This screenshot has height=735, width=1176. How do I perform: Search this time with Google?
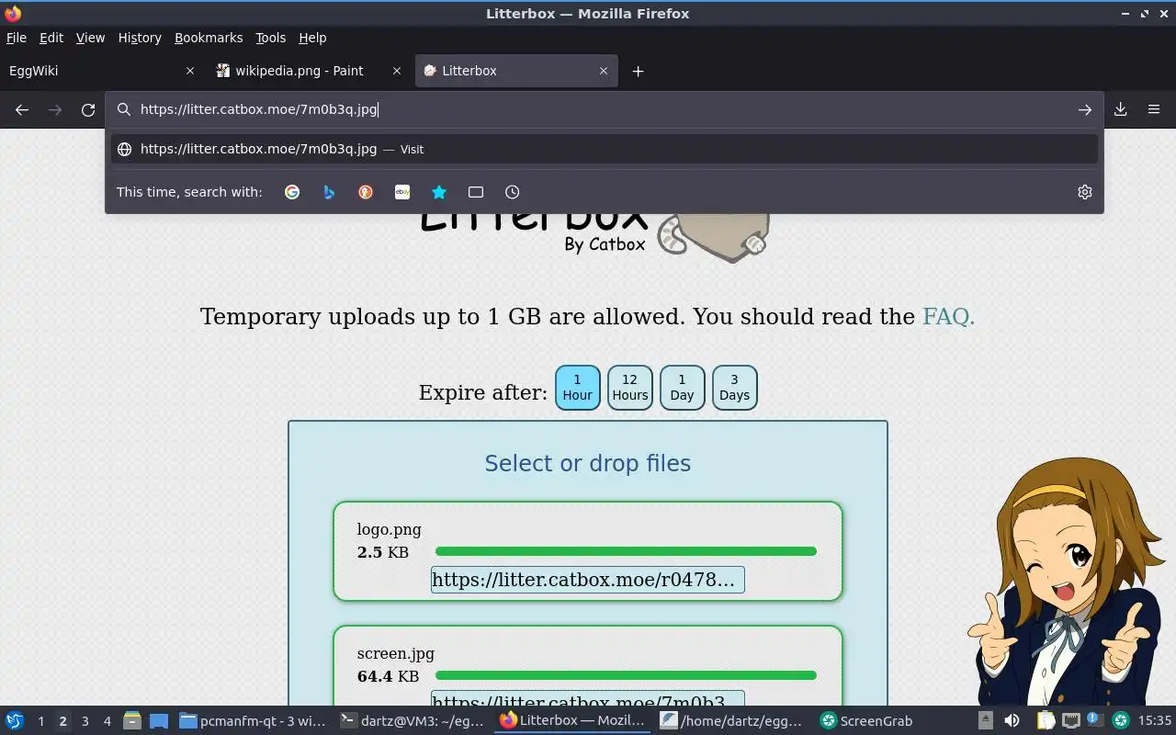click(292, 192)
